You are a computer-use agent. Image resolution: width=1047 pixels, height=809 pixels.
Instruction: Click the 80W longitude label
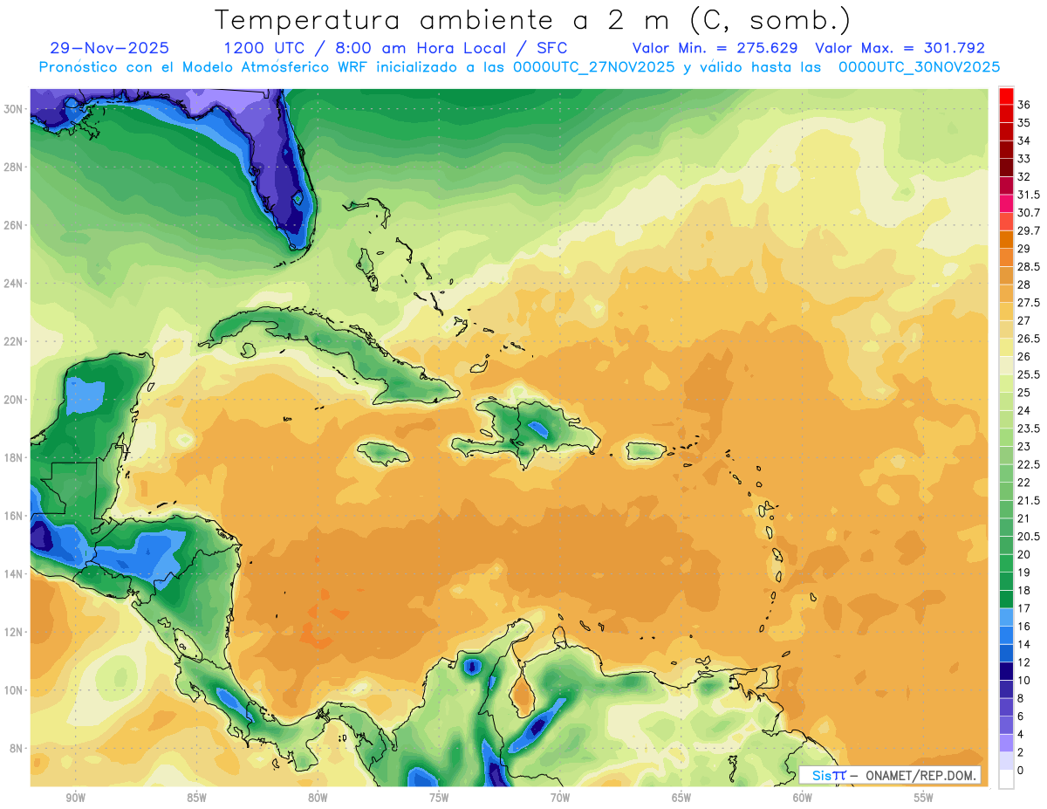(x=318, y=798)
